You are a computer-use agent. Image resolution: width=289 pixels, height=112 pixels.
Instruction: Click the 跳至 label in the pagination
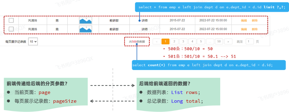click(240, 42)
